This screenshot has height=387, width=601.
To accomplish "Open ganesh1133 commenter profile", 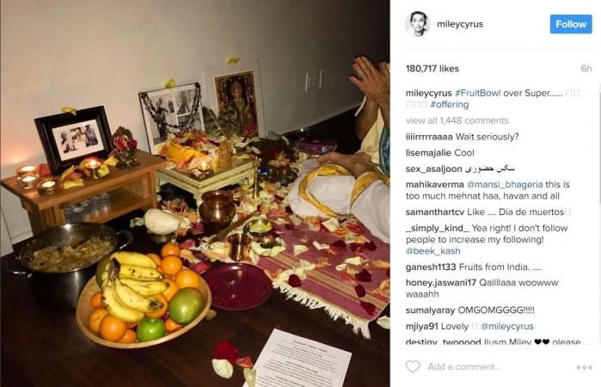I will tap(431, 267).
